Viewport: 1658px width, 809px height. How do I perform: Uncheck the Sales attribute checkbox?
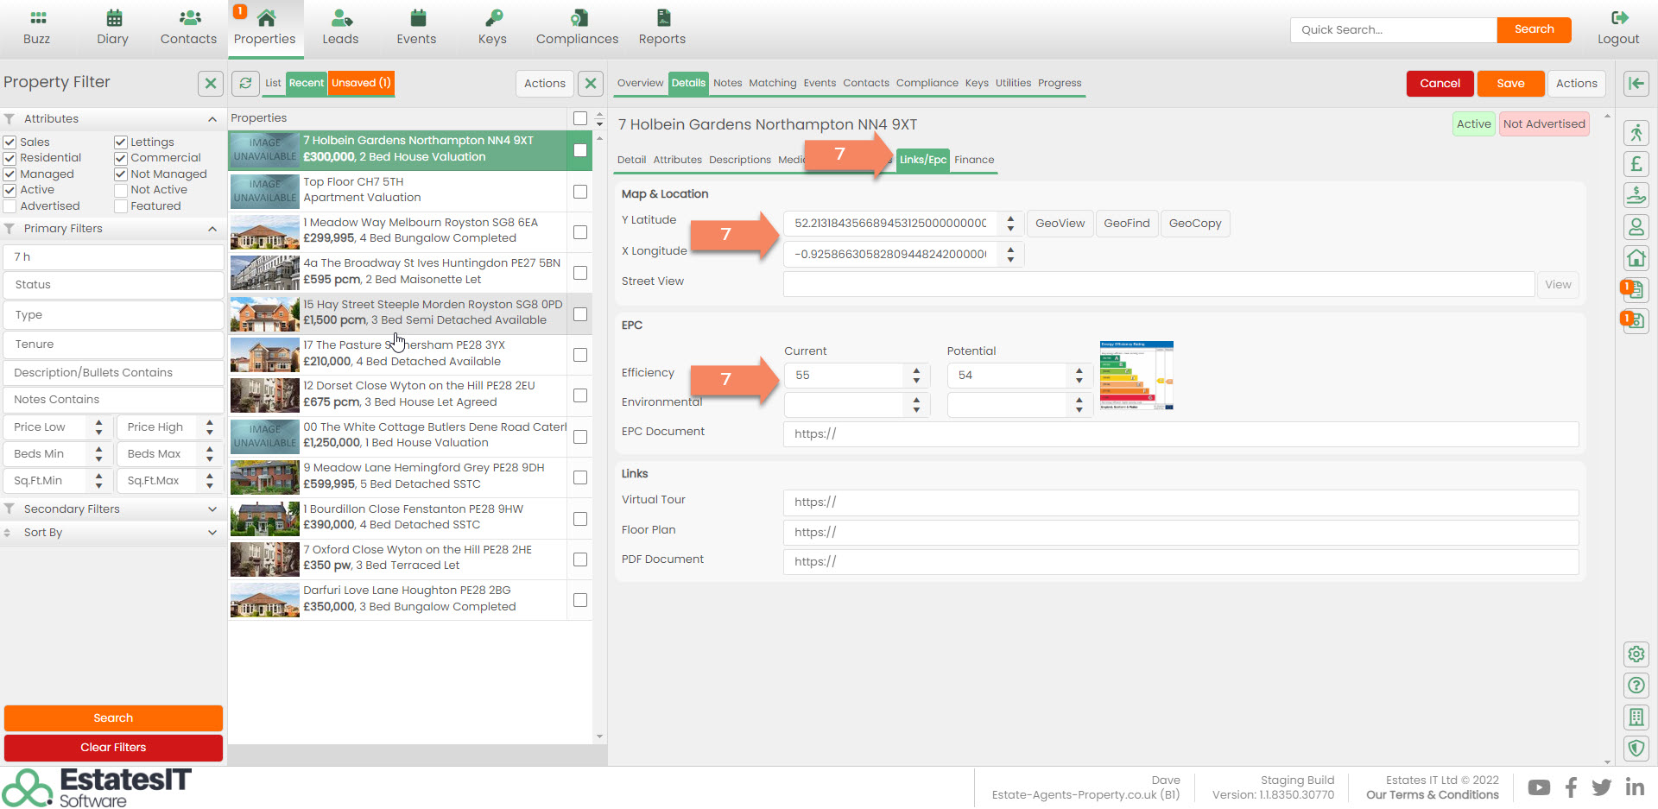(10, 142)
